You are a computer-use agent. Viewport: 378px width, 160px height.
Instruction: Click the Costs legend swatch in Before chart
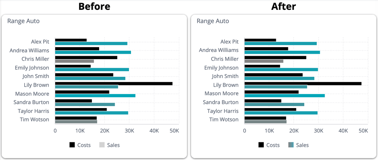tap(72, 145)
